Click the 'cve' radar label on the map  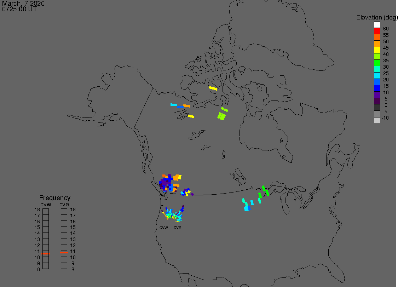pyautogui.click(x=178, y=228)
